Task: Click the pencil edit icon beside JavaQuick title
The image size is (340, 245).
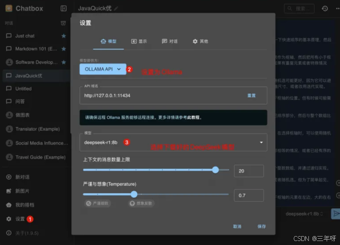Action: [116, 8]
